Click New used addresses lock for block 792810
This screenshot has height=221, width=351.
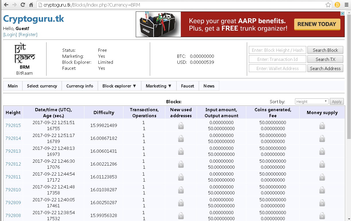coord(181,190)
